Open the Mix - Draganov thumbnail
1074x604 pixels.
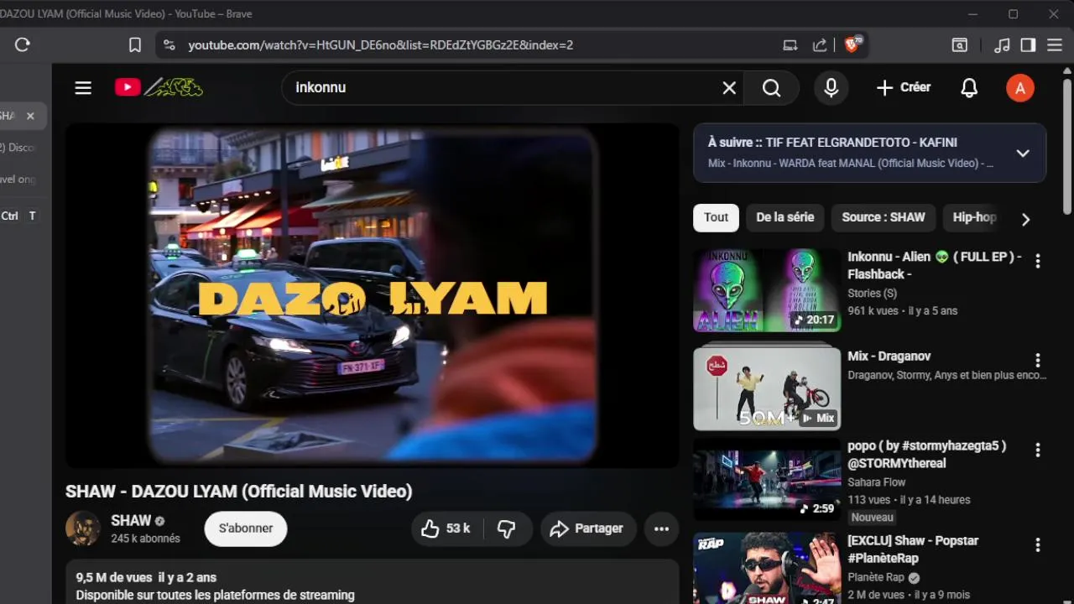tap(767, 389)
